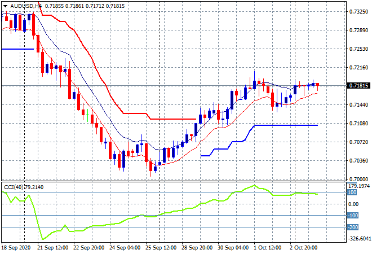Click the 0.70360 price axis label
Screen dimensions: 372x254
coord(358,161)
